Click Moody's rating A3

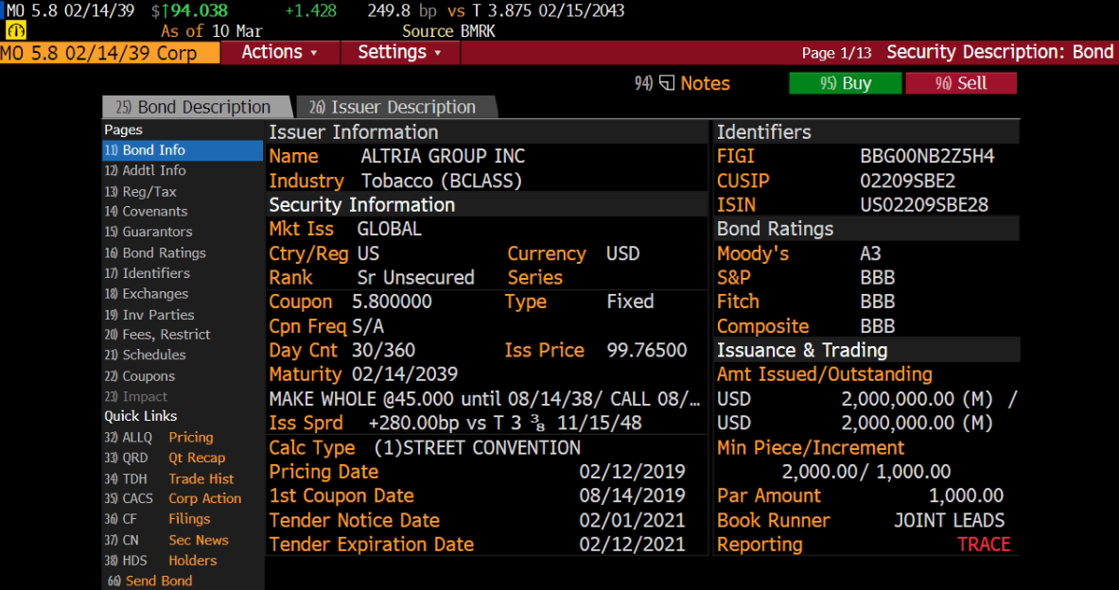[870, 253]
